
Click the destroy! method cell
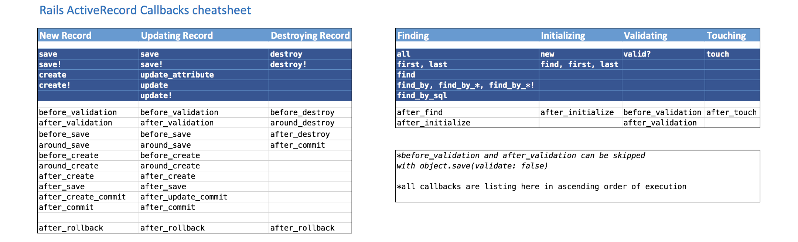pyautogui.click(x=310, y=64)
